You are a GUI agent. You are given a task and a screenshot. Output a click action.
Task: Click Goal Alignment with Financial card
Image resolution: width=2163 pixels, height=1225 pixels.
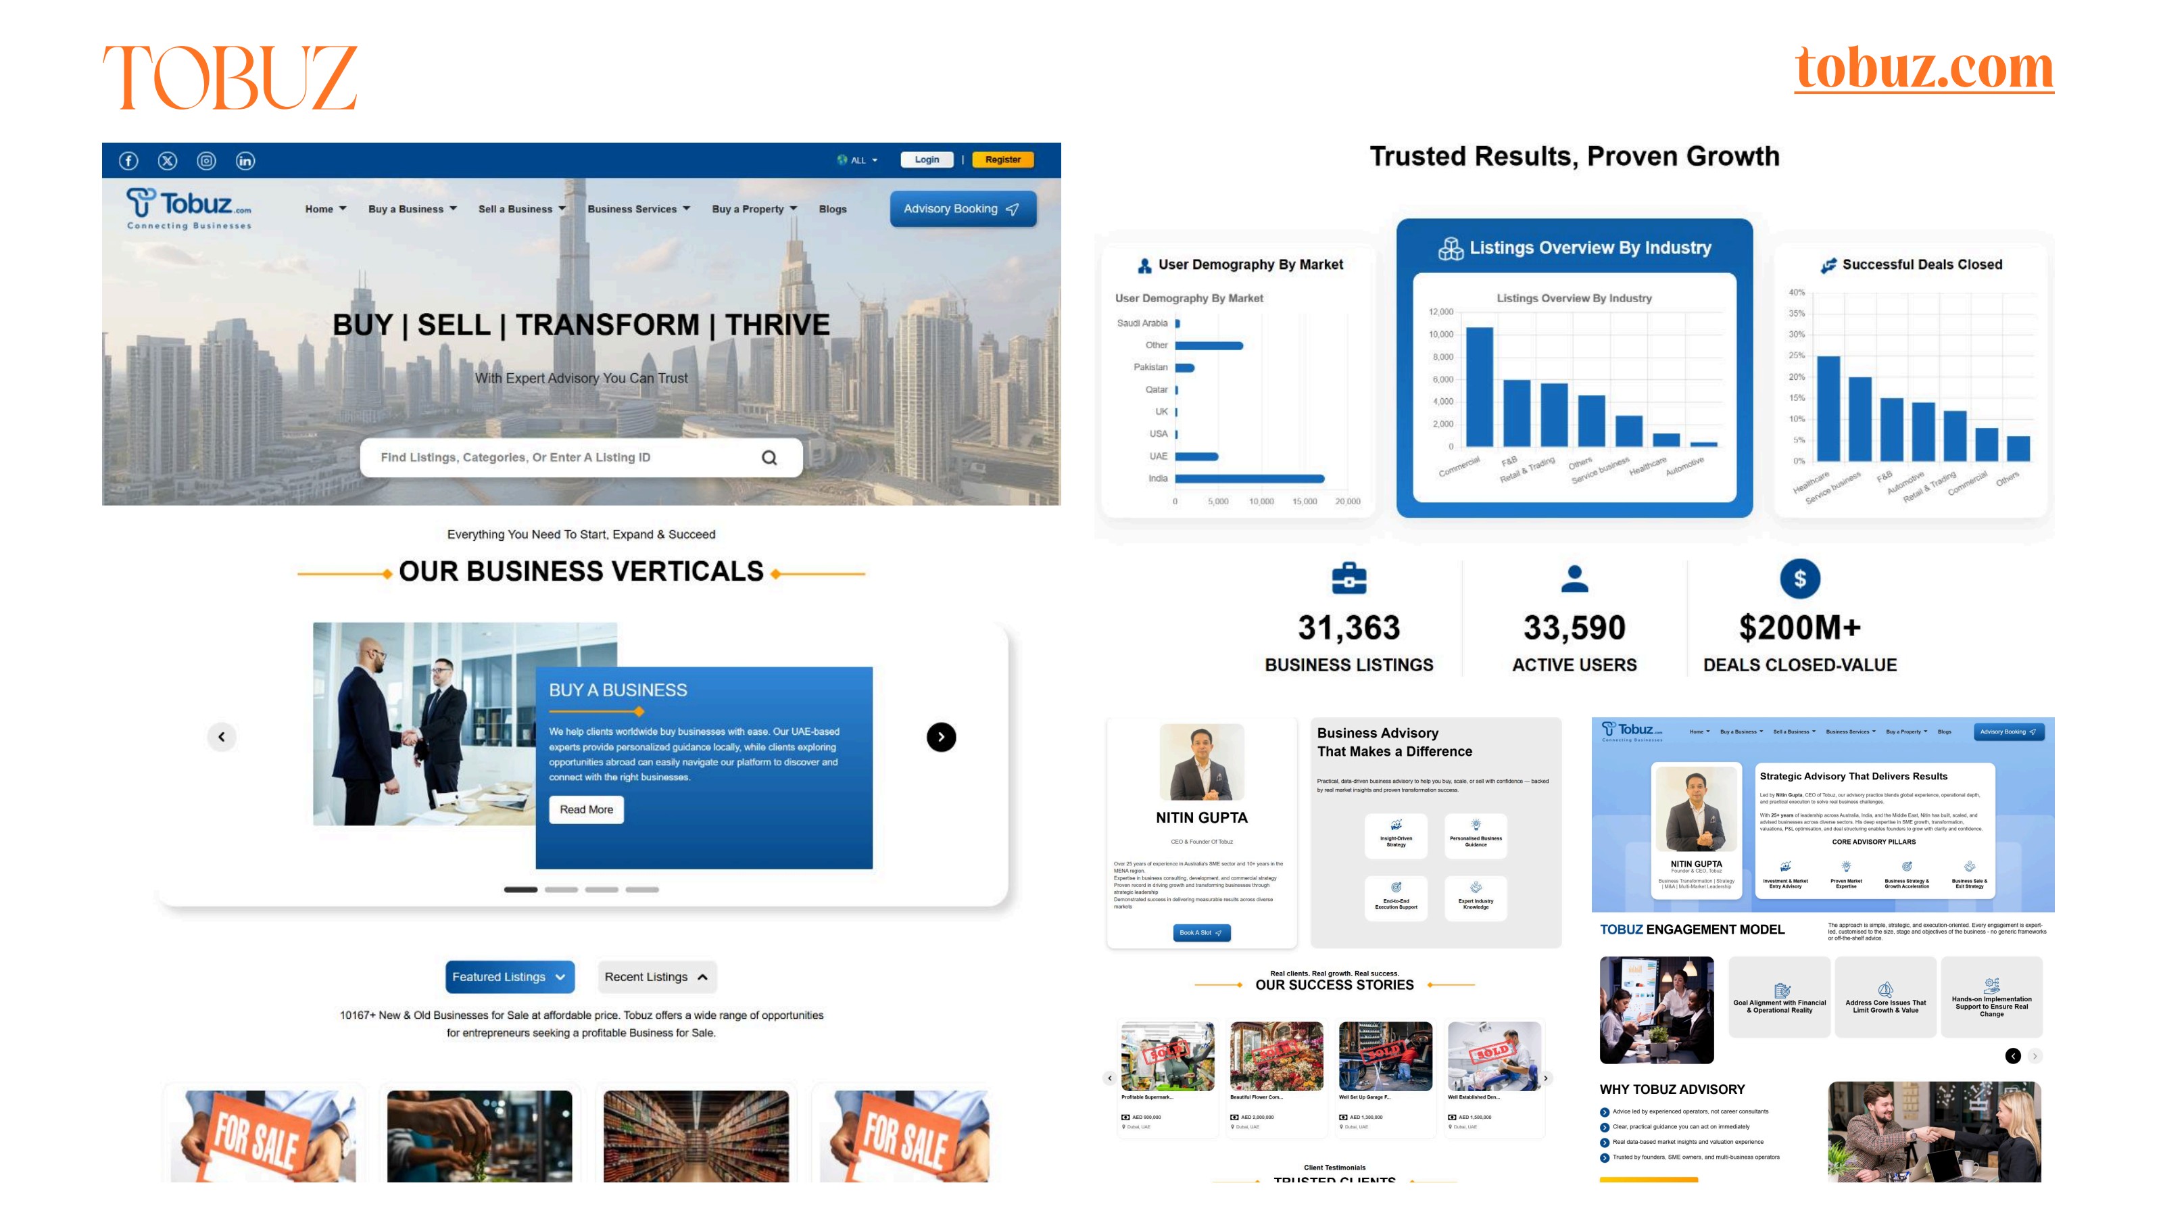click(x=1780, y=996)
